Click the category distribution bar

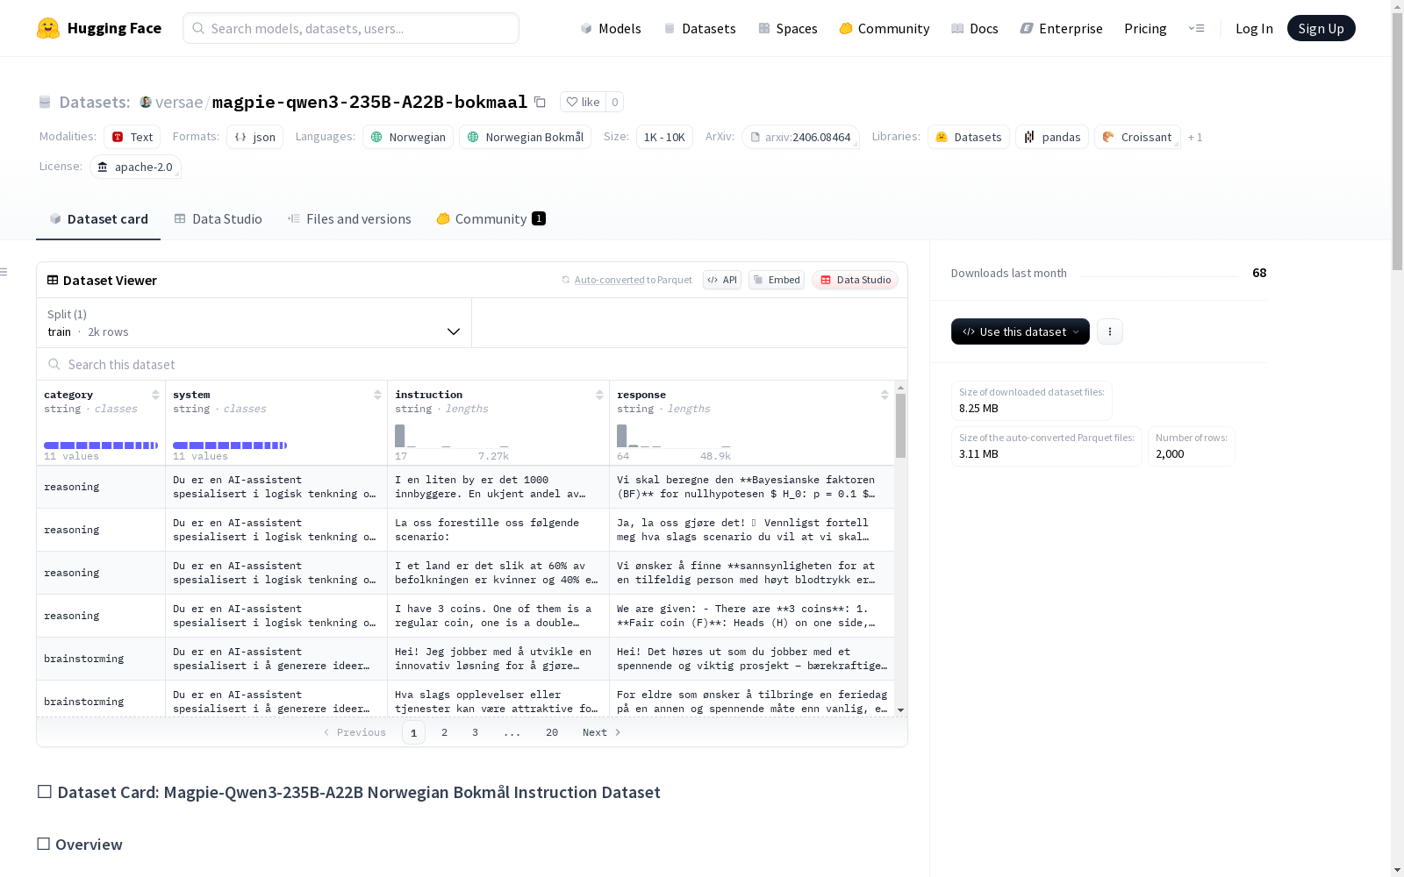101,446
